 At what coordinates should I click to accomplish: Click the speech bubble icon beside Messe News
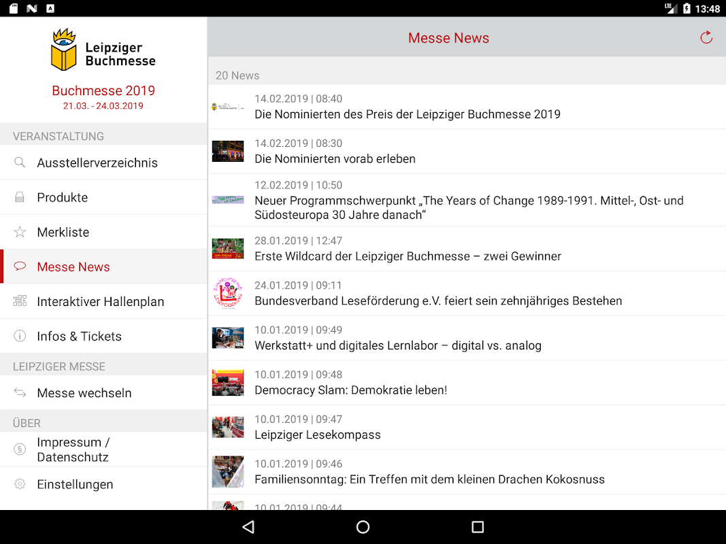(20, 267)
